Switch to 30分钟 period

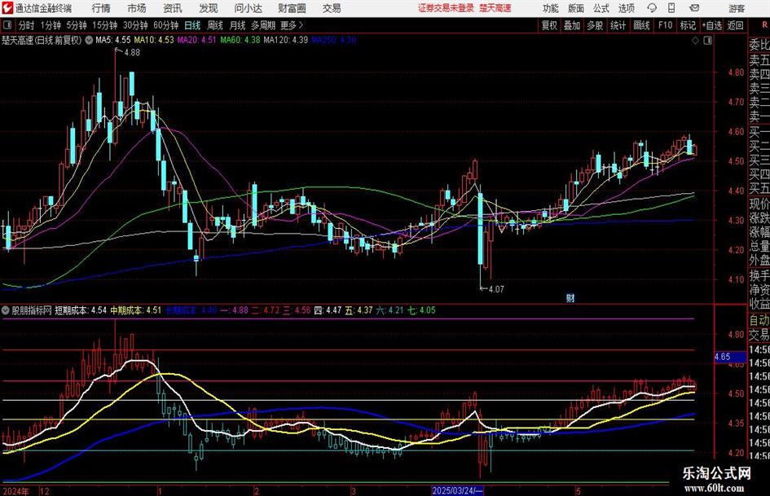[135, 25]
